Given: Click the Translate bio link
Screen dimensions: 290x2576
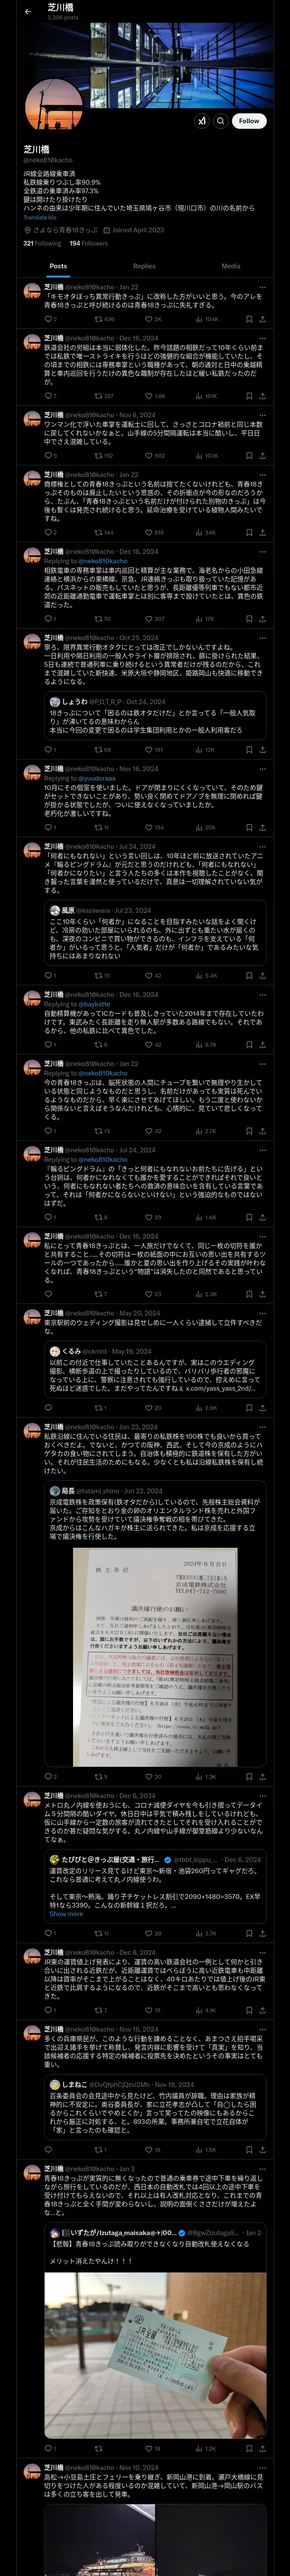Looking at the screenshot, I should point(40,217).
